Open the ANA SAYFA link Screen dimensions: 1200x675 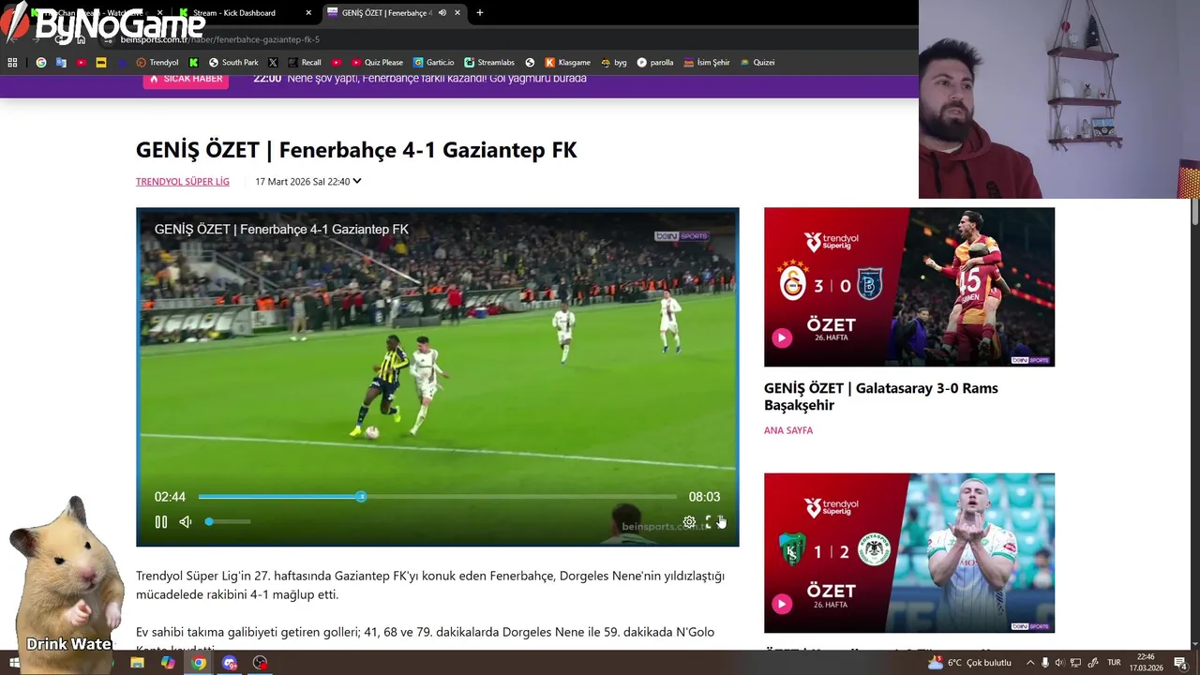pos(788,430)
